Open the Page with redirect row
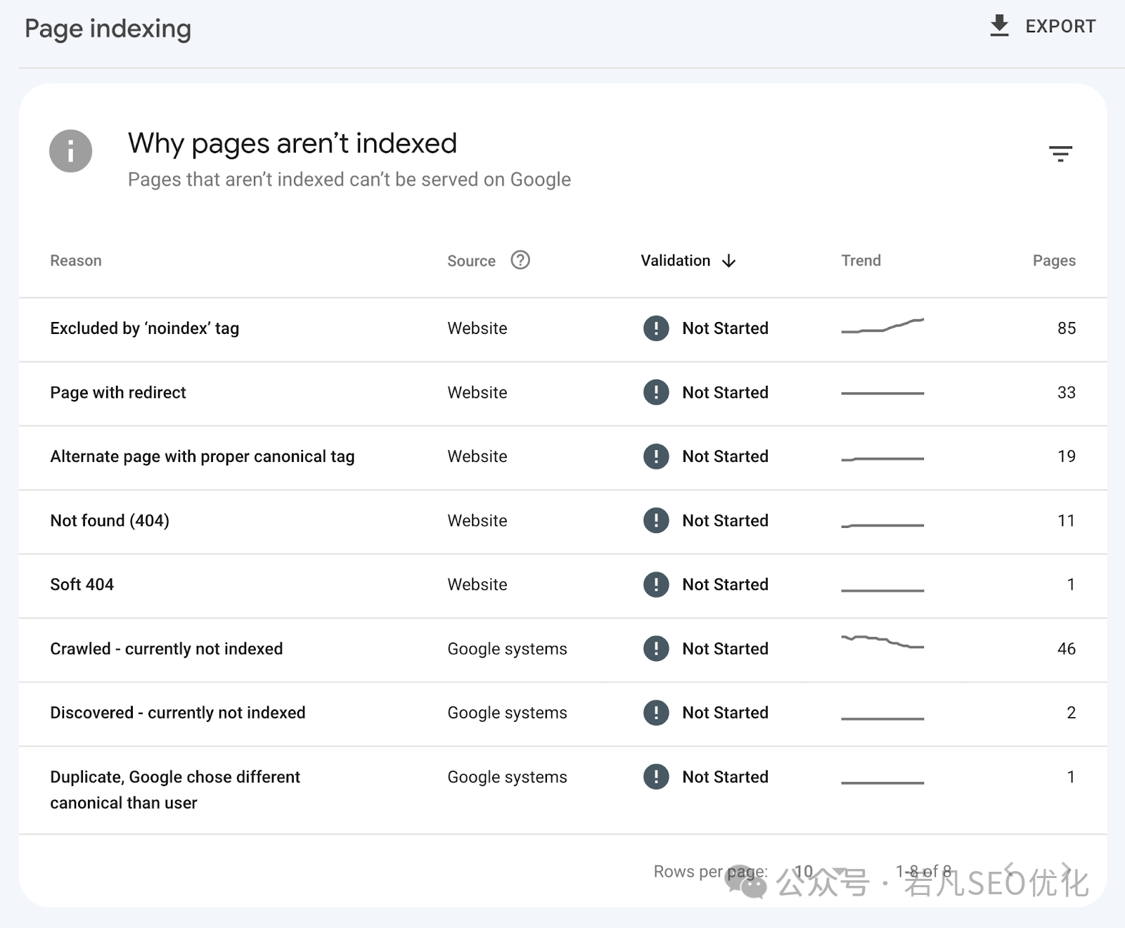 pos(562,393)
